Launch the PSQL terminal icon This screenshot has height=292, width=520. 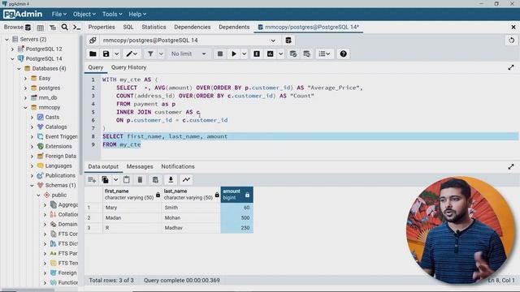pos(76,28)
